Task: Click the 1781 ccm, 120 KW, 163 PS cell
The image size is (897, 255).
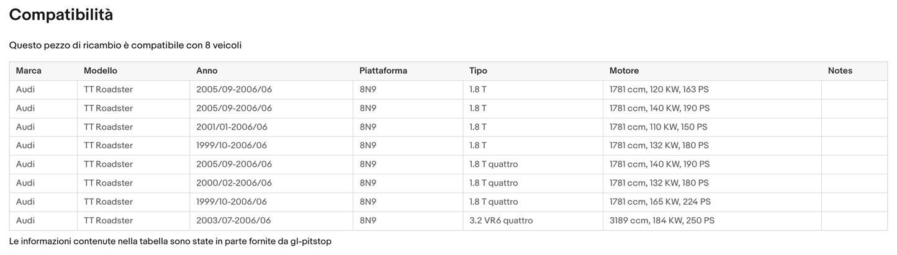Action: [x=659, y=89]
